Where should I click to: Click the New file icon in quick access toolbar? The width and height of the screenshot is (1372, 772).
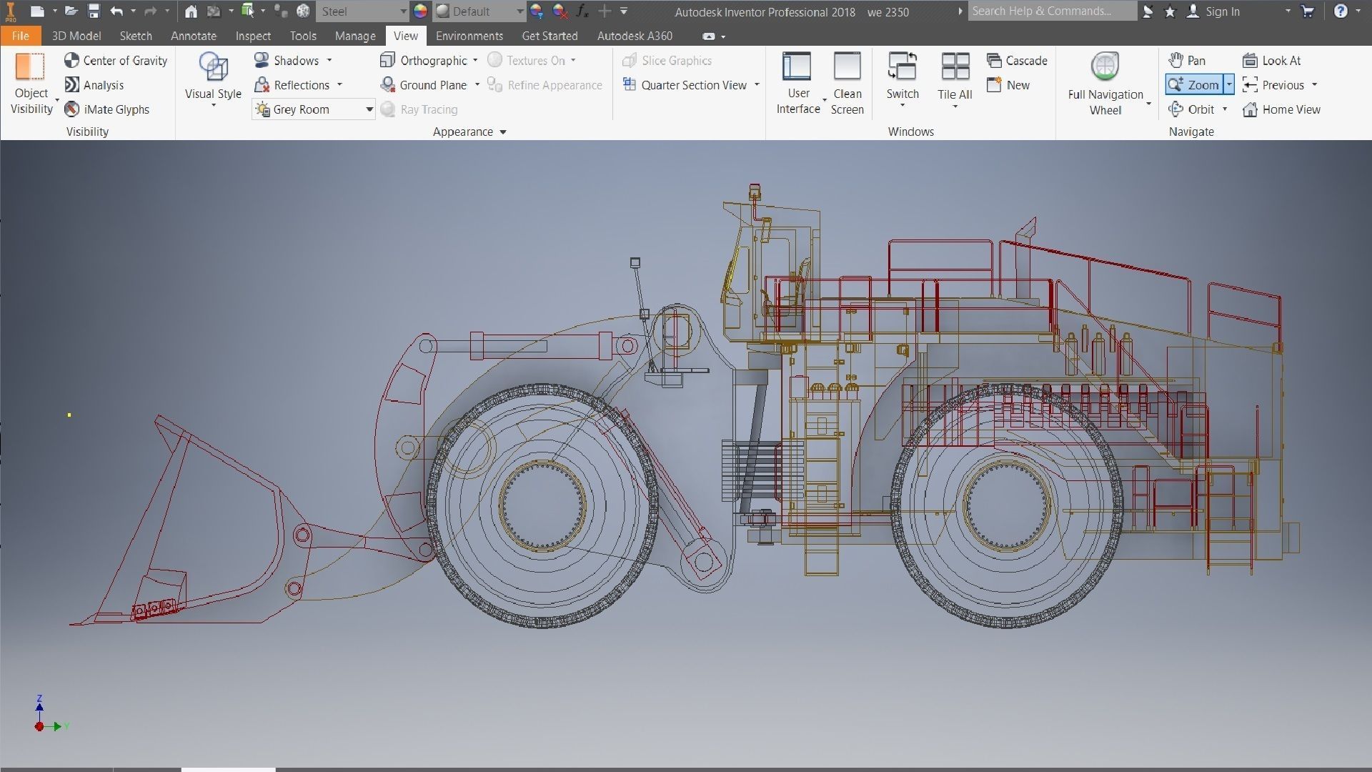pyautogui.click(x=37, y=11)
